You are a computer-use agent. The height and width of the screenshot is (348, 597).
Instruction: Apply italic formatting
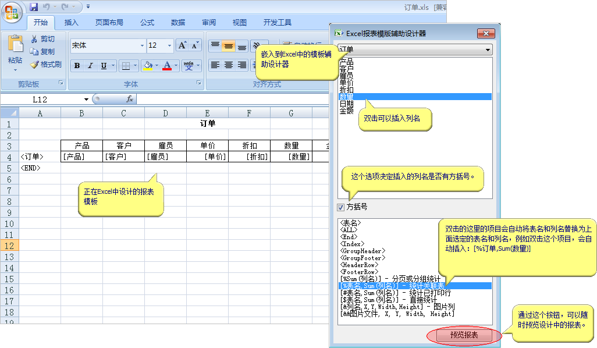pos(91,66)
